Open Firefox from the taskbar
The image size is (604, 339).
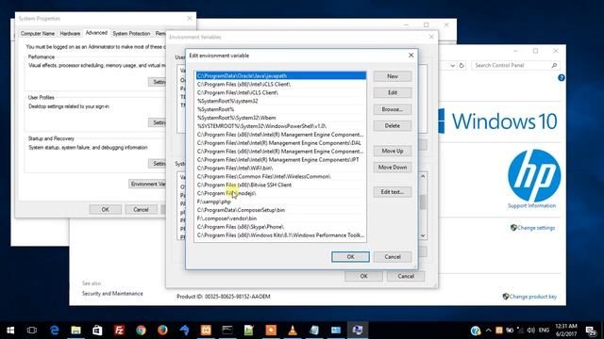162,331
